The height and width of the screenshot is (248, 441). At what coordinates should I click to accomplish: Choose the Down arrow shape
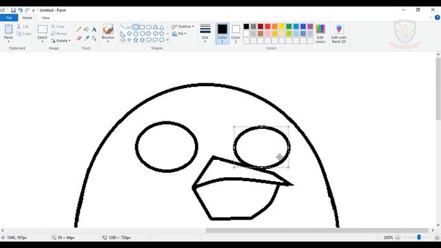(123, 40)
